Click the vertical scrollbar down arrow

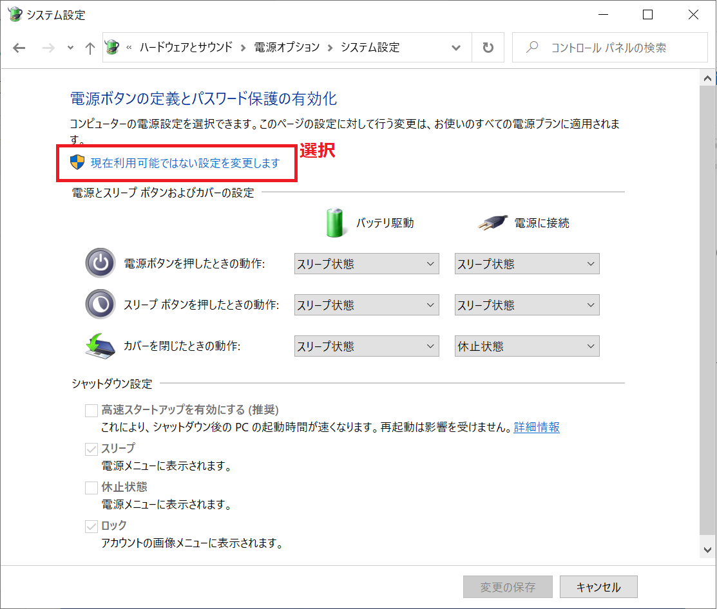[x=707, y=550]
